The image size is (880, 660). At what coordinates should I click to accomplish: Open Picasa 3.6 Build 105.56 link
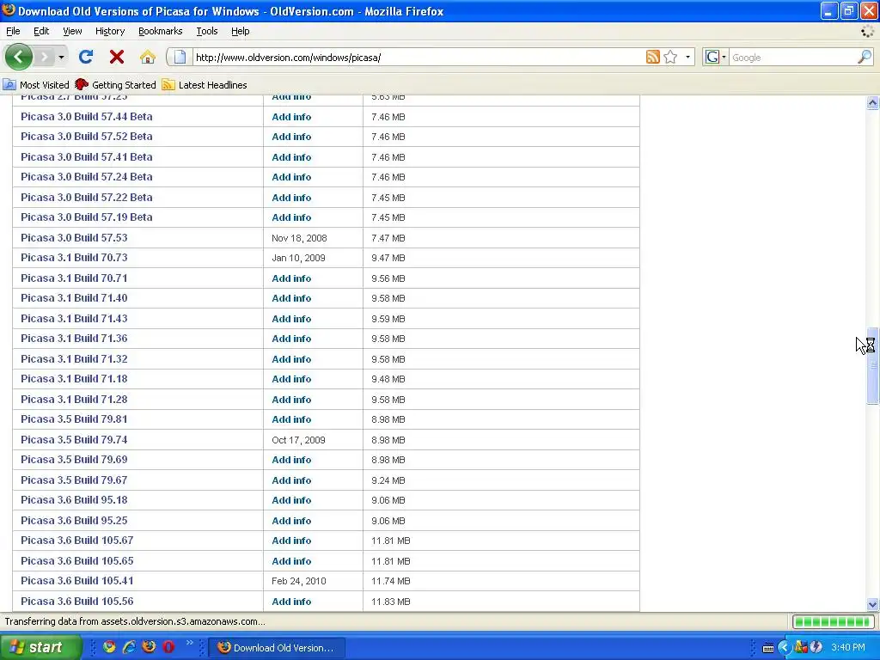point(76,601)
